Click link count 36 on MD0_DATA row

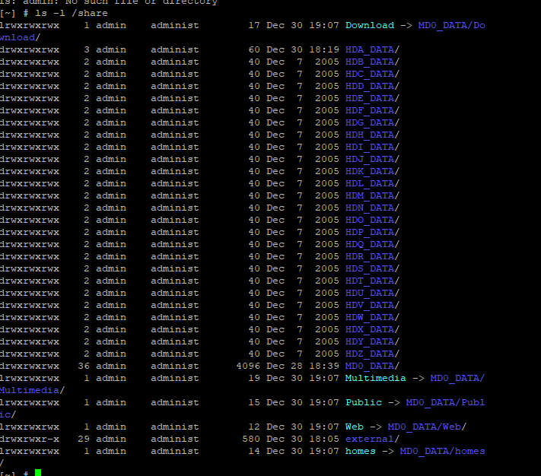(x=84, y=366)
